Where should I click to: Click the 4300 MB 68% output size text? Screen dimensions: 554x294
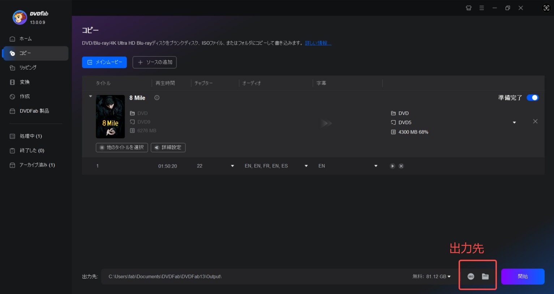pos(413,132)
